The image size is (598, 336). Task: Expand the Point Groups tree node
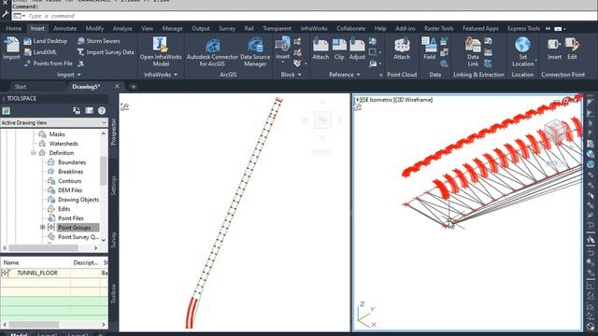(x=43, y=228)
